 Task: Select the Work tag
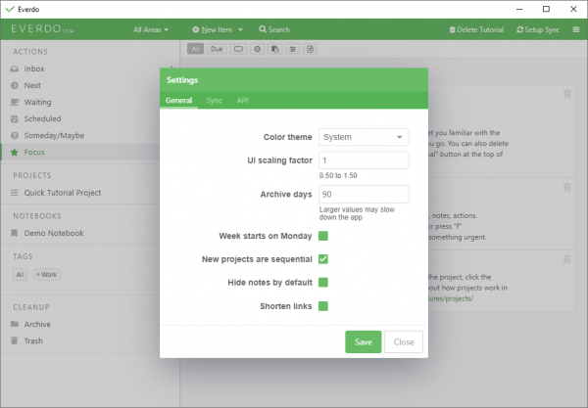point(47,275)
